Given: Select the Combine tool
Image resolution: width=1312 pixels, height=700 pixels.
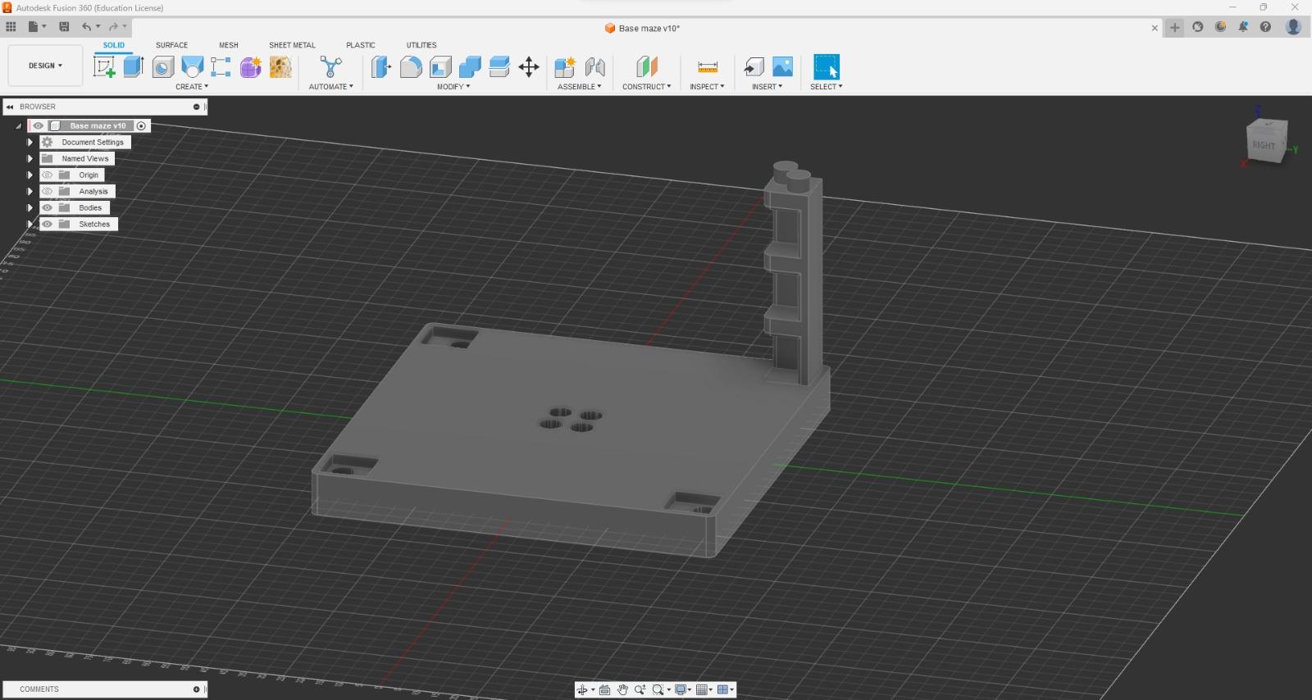Looking at the screenshot, I should 470,67.
